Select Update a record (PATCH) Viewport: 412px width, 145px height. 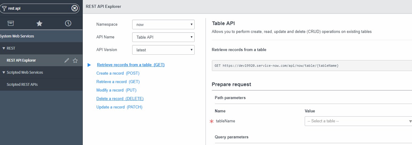pos(119,107)
